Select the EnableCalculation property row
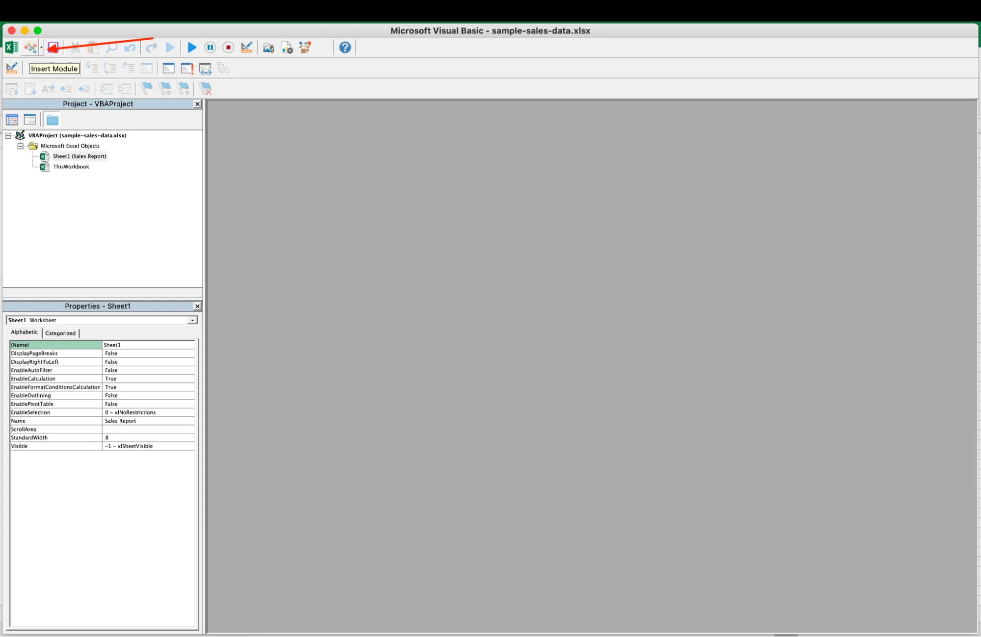This screenshot has height=637, width=981. coord(55,379)
